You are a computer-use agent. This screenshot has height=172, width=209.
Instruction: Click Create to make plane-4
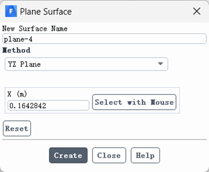coord(68,155)
